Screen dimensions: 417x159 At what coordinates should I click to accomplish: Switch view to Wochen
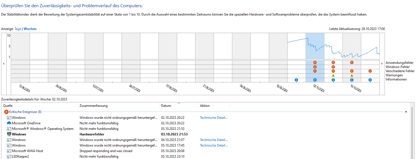click(x=30, y=29)
